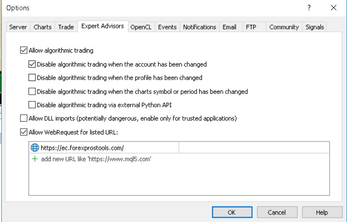Image resolution: width=347 pixels, height=222 pixels.
Task: Enable disable trading via external Python API
Action: pyautogui.click(x=32, y=105)
